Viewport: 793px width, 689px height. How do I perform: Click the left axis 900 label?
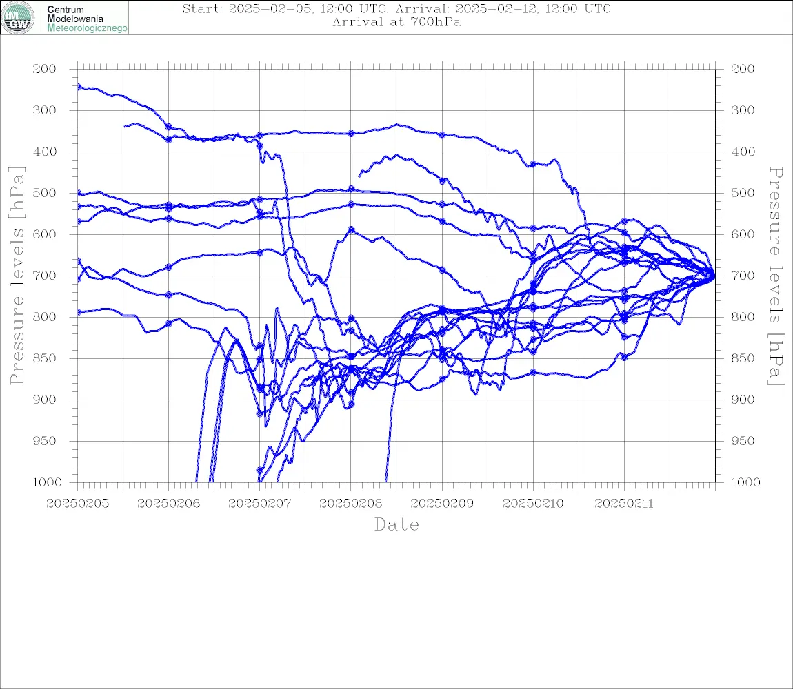[x=45, y=400]
